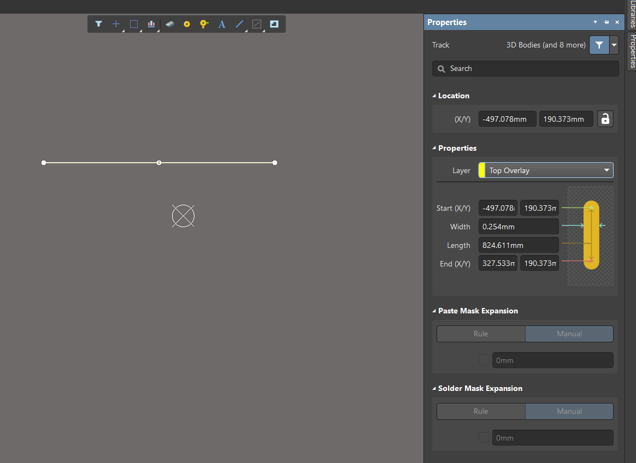Select the place line tool
Image resolution: width=636 pixels, height=463 pixels.
(239, 24)
